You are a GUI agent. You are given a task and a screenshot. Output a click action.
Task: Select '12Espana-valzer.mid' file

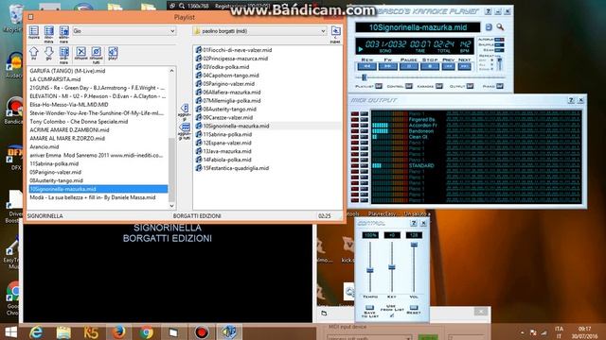(x=223, y=143)
